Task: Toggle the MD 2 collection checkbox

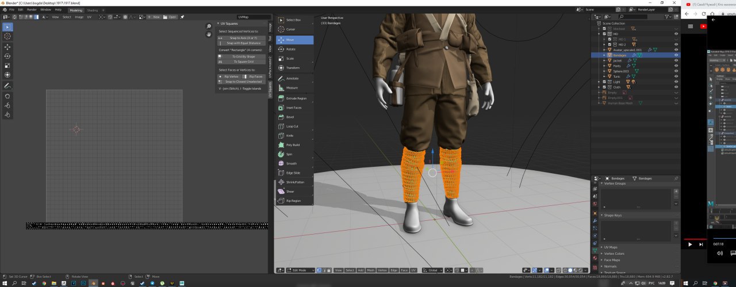Action: (609, 44)
